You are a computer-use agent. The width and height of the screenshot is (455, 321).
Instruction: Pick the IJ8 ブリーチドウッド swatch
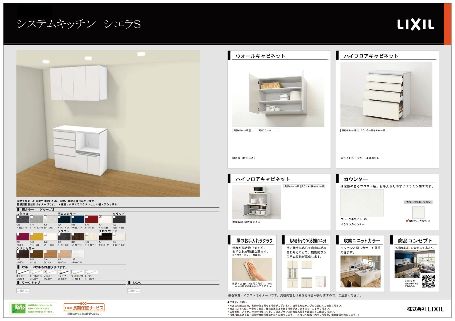click(x=92, y=236)
